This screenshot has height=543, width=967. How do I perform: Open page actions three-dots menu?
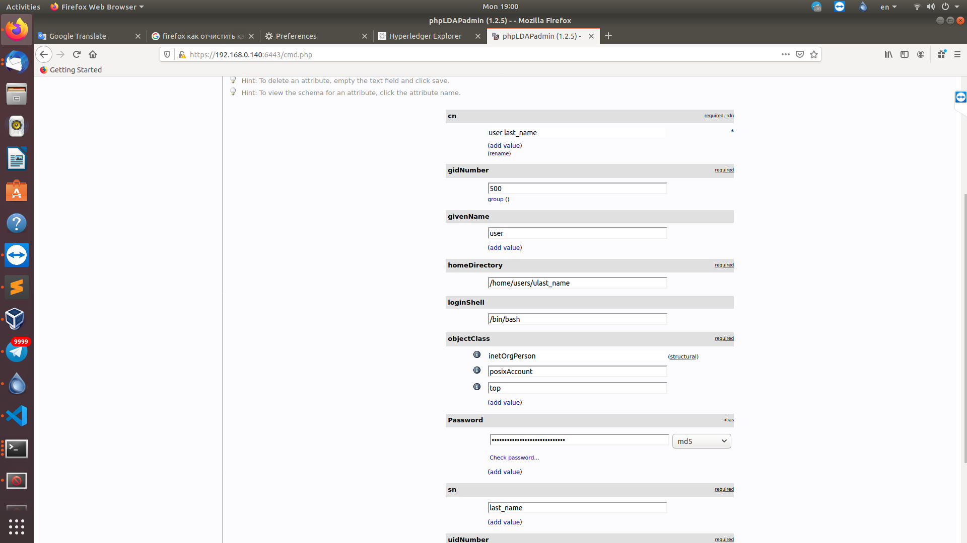[785, 54]
